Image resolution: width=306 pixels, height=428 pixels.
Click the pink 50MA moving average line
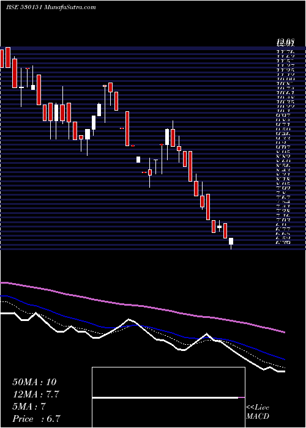click(143, 306)
